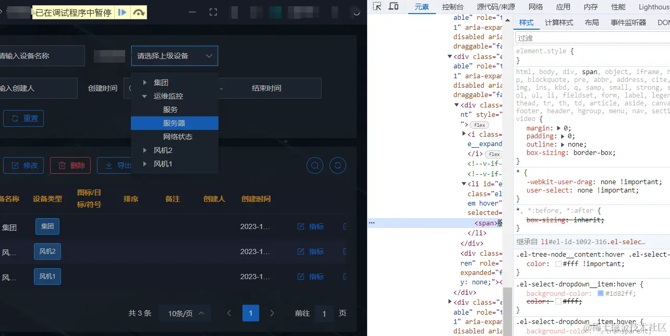Click the 指标 edit icon in the 风机1 row
Screen dimensions: 670x336
click(x=301, y=277)
